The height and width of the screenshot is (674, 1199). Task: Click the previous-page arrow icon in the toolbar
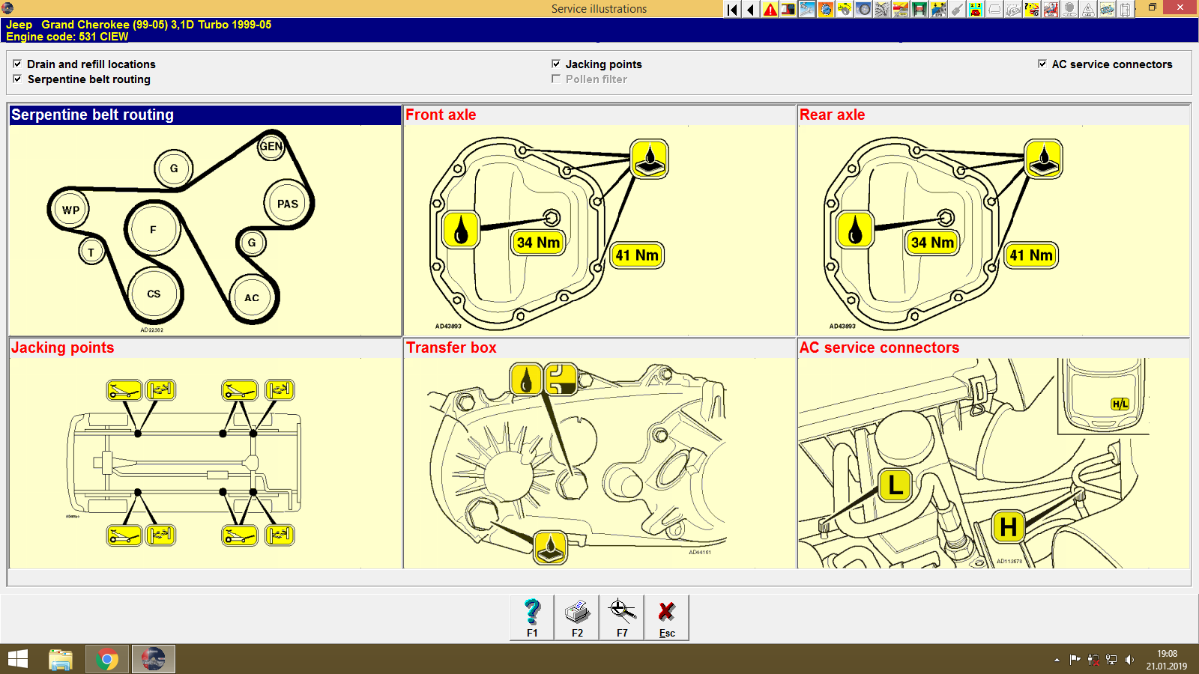click(751, 10)
